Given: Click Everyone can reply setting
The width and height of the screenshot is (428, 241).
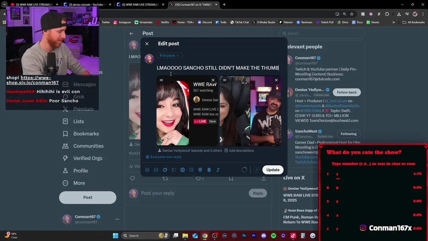Looking at the screenshot, I should [x=164, y=157].
